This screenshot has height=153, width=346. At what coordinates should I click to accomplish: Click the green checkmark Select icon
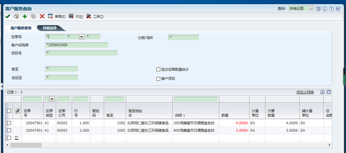[x=8, y=16]
